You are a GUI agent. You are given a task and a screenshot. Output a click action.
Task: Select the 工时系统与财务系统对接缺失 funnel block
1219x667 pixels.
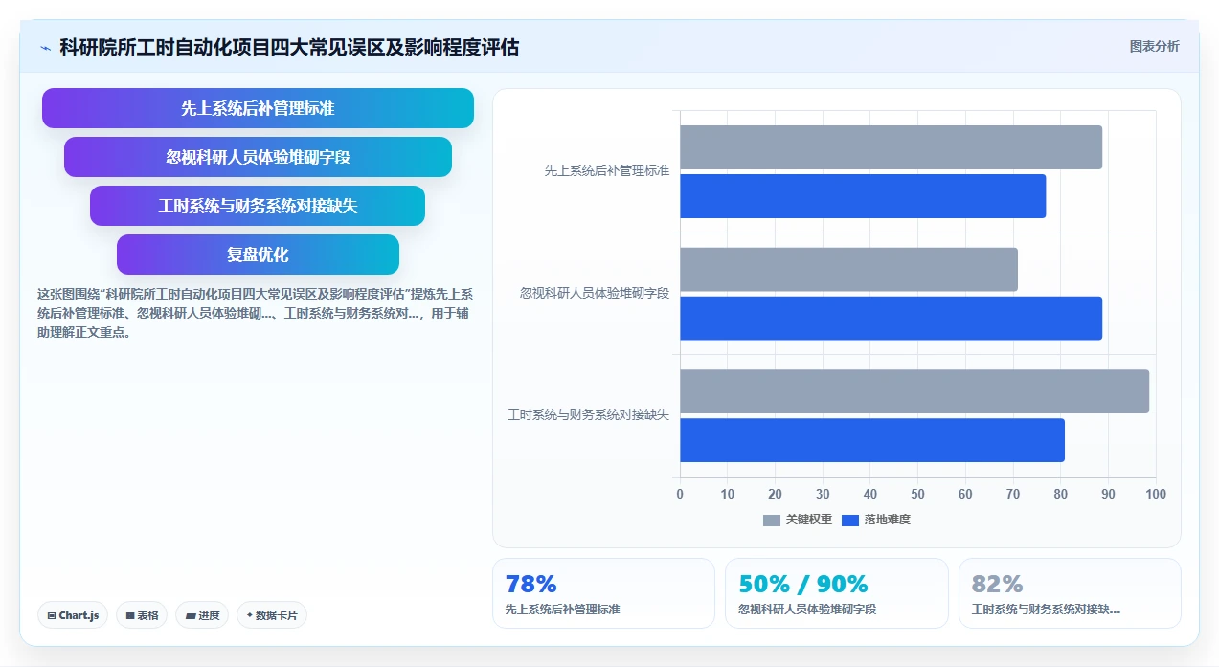(258, 206)
